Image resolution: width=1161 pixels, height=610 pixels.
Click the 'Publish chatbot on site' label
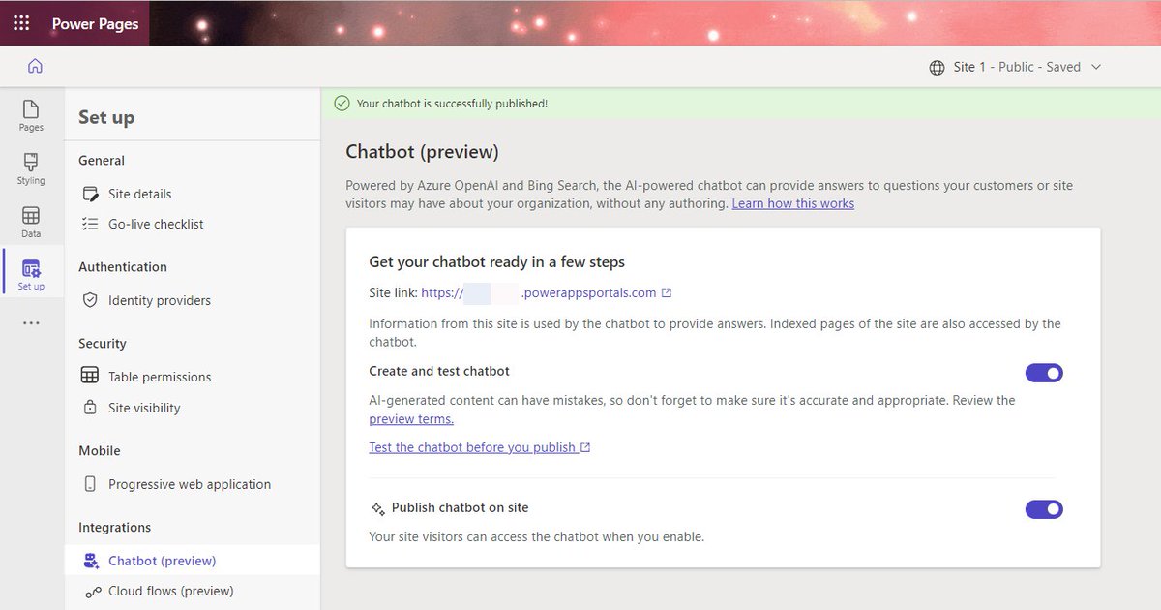click(461, 507)
